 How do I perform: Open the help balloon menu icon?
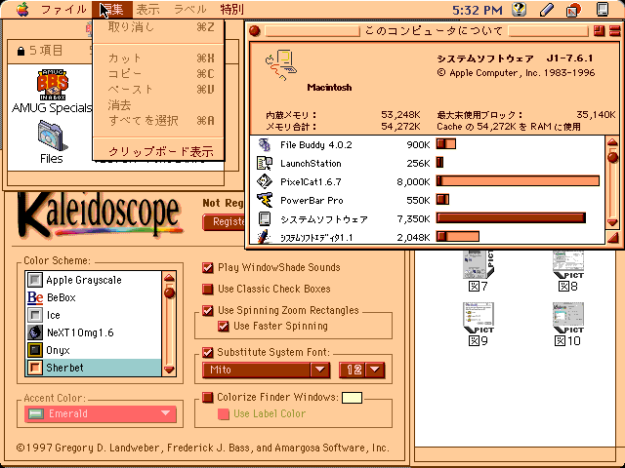point(520,9)
